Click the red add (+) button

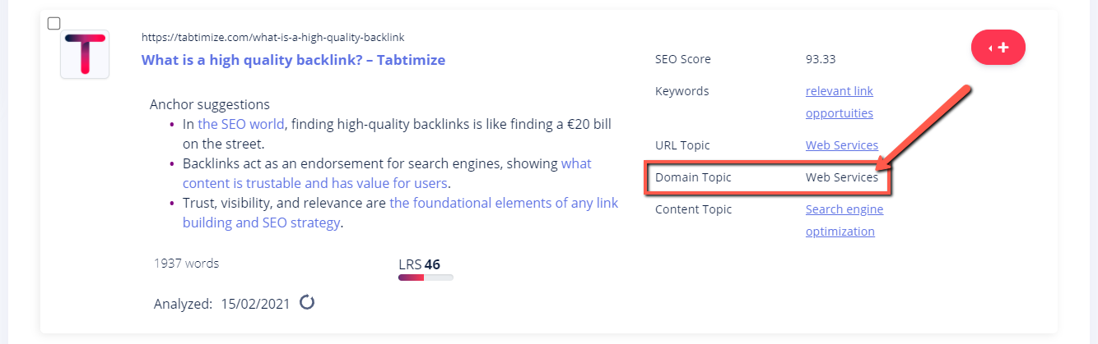click(x=998, y=48)
